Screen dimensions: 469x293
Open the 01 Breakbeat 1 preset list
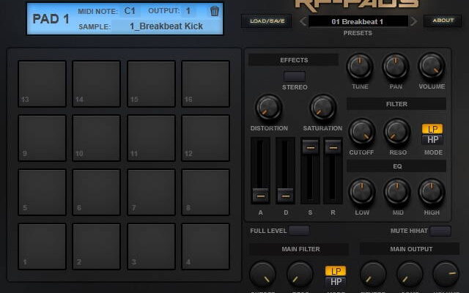358,21
